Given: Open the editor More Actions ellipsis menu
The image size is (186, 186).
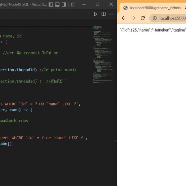Looking at the screenshot, I should (111, 14).
